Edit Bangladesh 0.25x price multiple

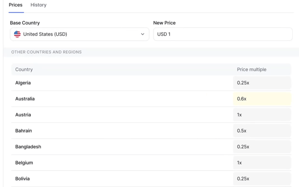262,147
